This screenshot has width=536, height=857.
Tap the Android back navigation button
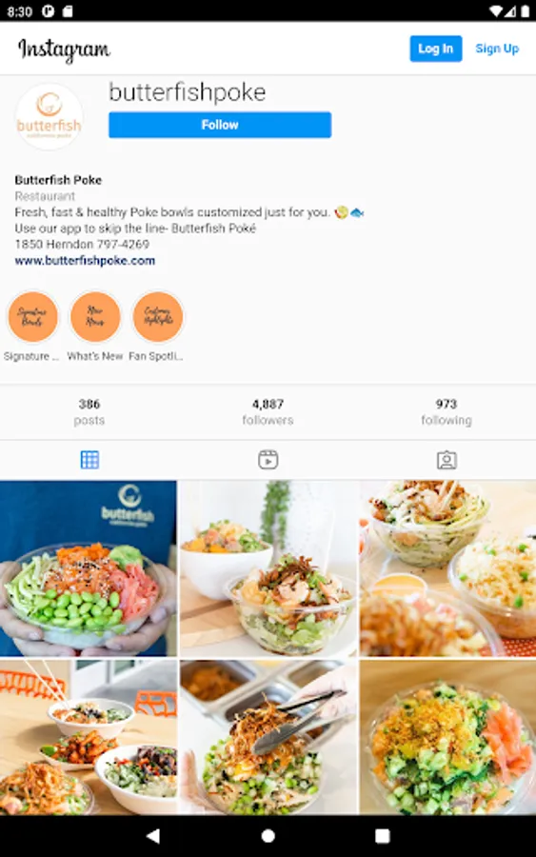click(x=153, y=836)
